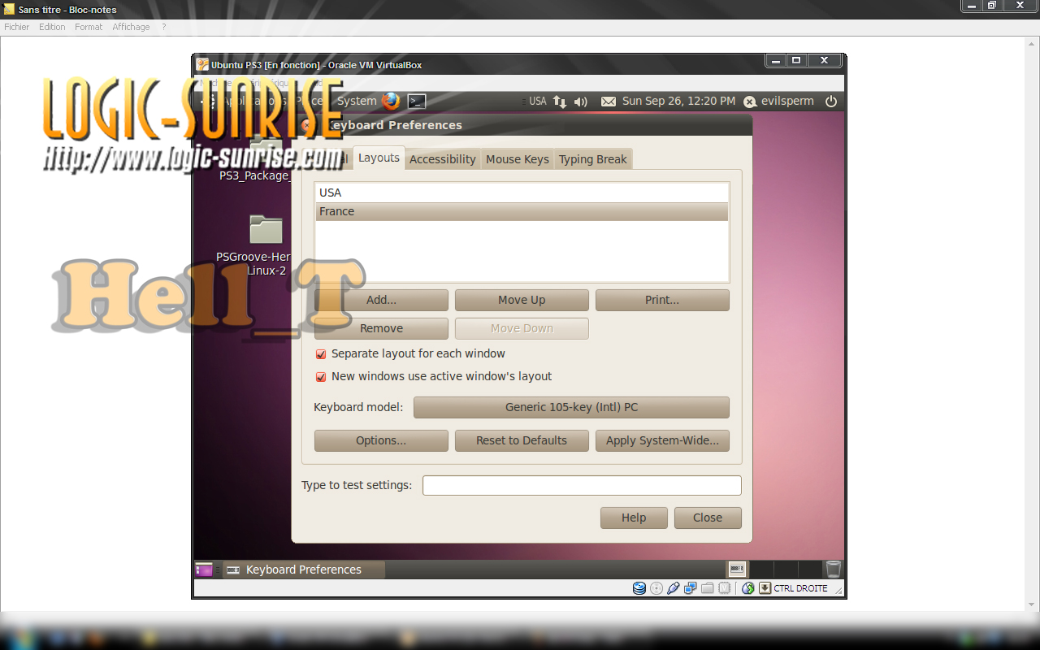The height and width of the screenshot is (650, 1040).
Task: Click the USA keyboard layout indicator
Action: point(538,102)
